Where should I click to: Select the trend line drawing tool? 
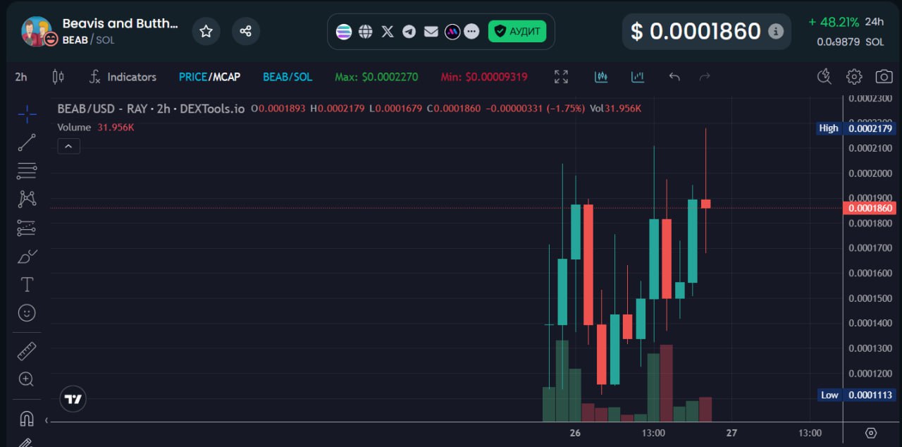(x=27, y=142)
